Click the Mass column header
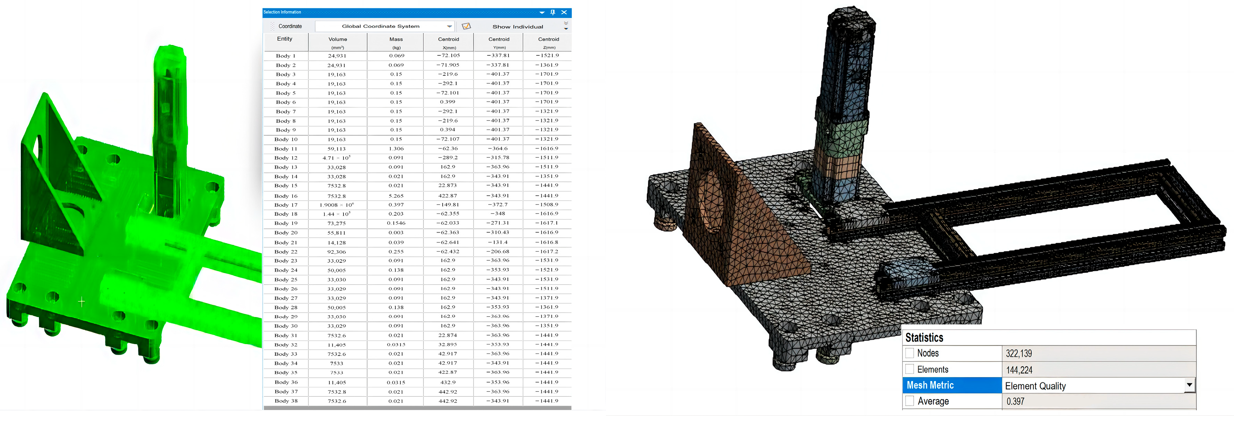The image size is (1234, 424). pos(396,43)
